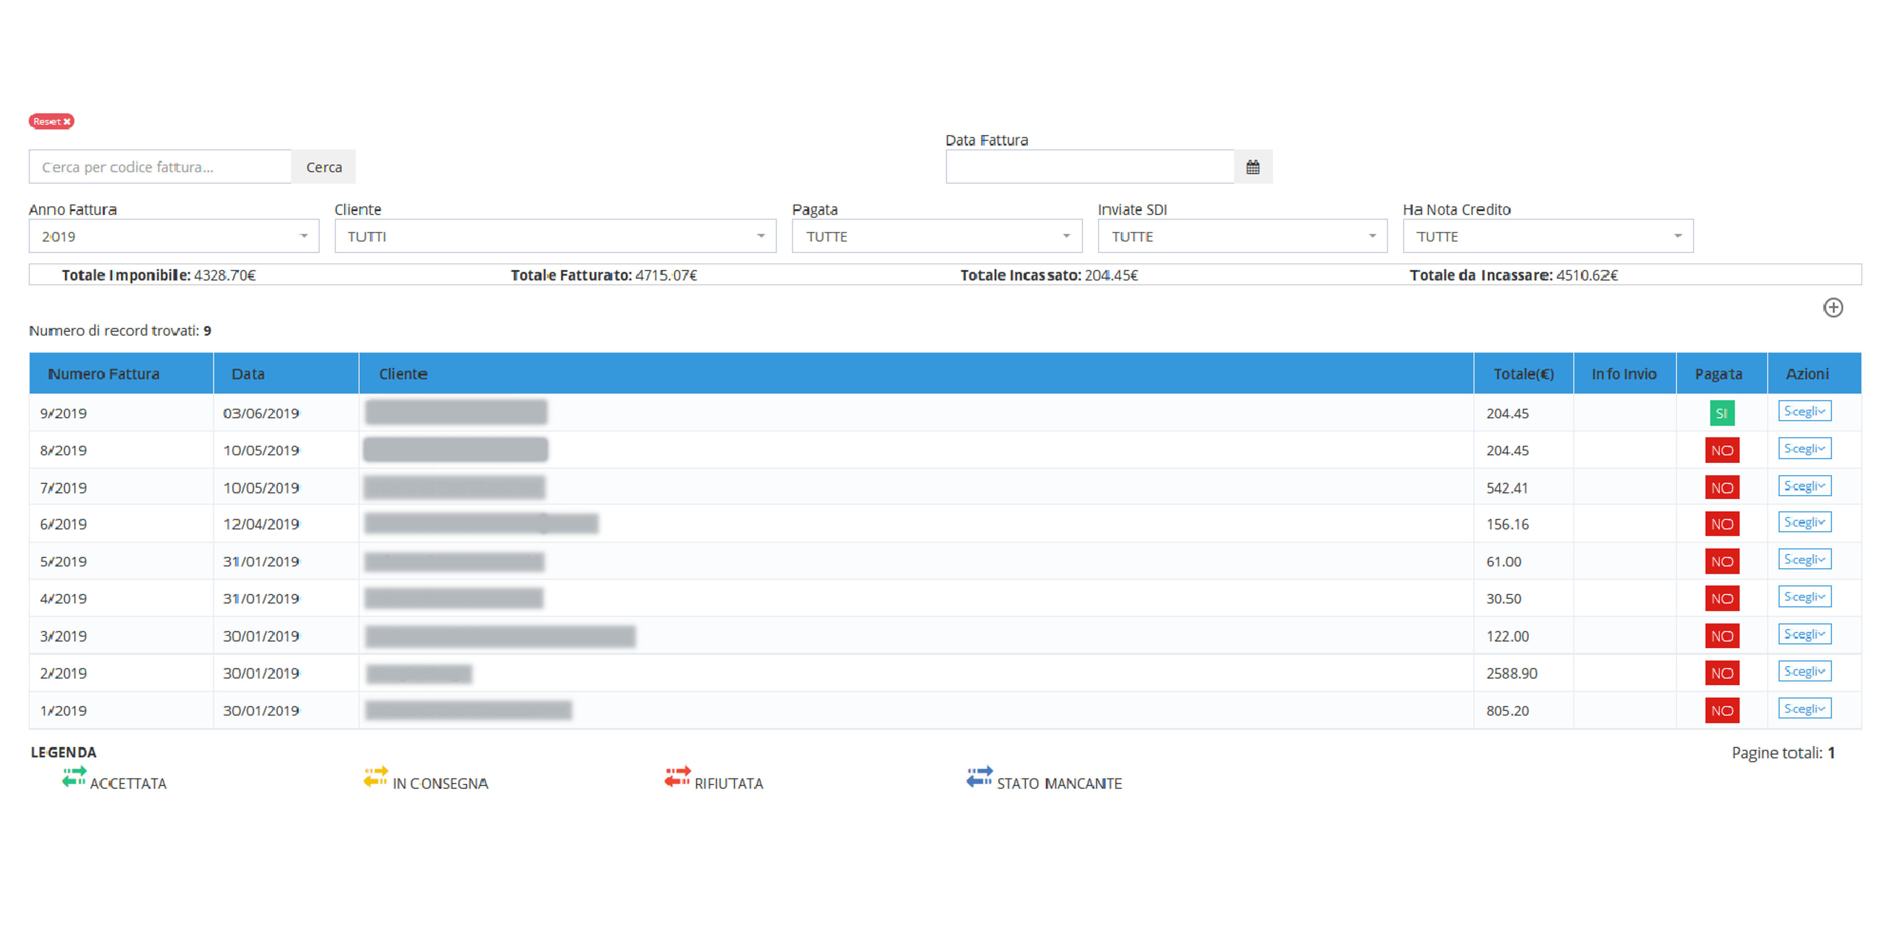This screenshot has width=1901, height=950.
Task: Toggle the NO paid badge for invoice 2/2019
Action: (1722, 673)
